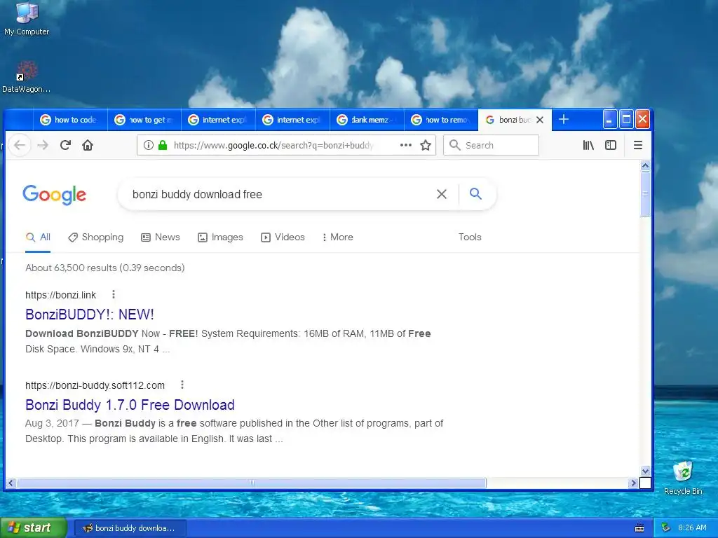This screenshot has width=718, height=538.
Task: Click the Firefox address bar URL
Action: (274, 146)
